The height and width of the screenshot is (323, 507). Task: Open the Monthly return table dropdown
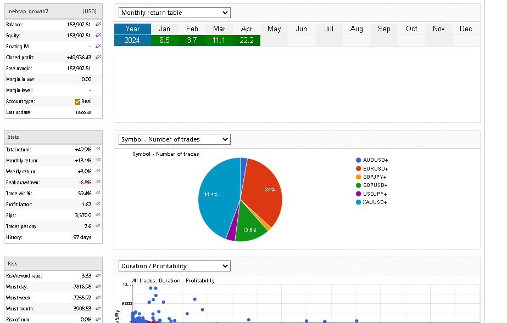coord(175,13)
